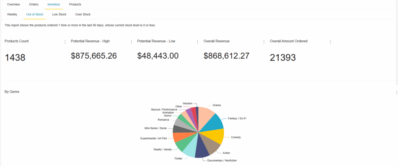Image resolution: width=398 pixels, height=166 pixels.
Task: Open Overall Revenue kebab menu
Action: (x=264, y=42)
